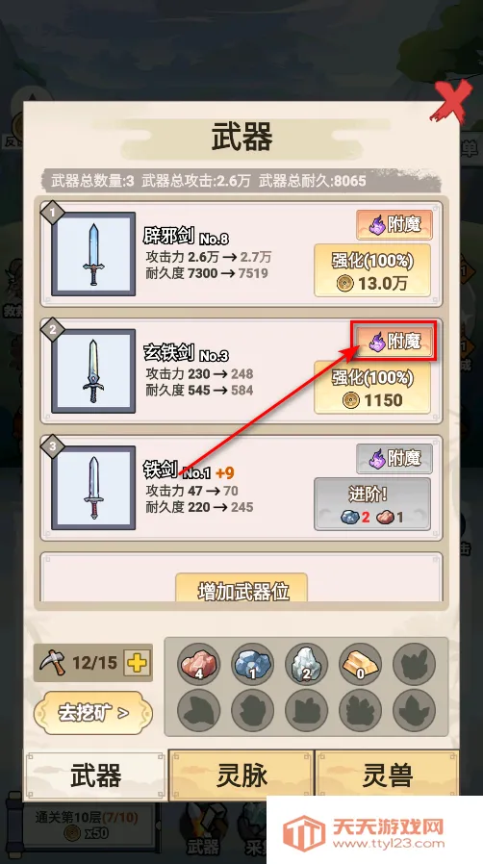The width and height of the screenshot is (483, 864).
Task: Click the highlighted 附魔 button for 玄铁剑
Action: click(x=394, y=342)
